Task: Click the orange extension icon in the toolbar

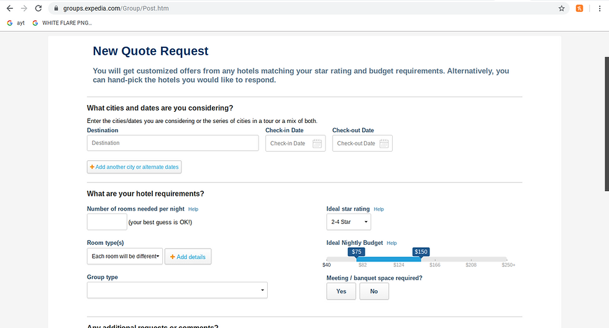Action: (x=580, y=9)
